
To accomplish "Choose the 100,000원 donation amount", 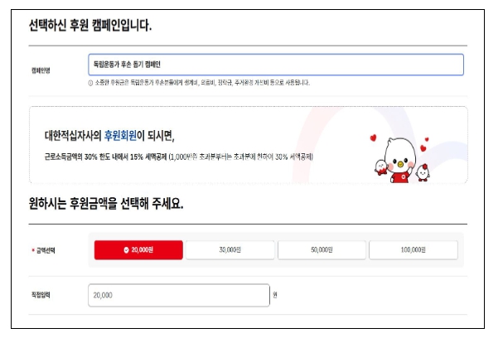I will [x=413, y=249].
